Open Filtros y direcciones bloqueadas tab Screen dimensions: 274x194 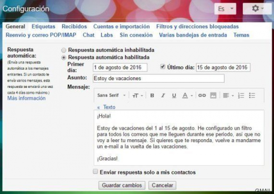pos(197,27)
